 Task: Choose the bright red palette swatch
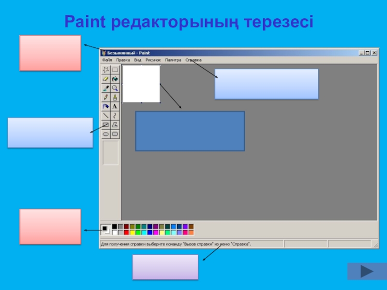pos(126,232)
